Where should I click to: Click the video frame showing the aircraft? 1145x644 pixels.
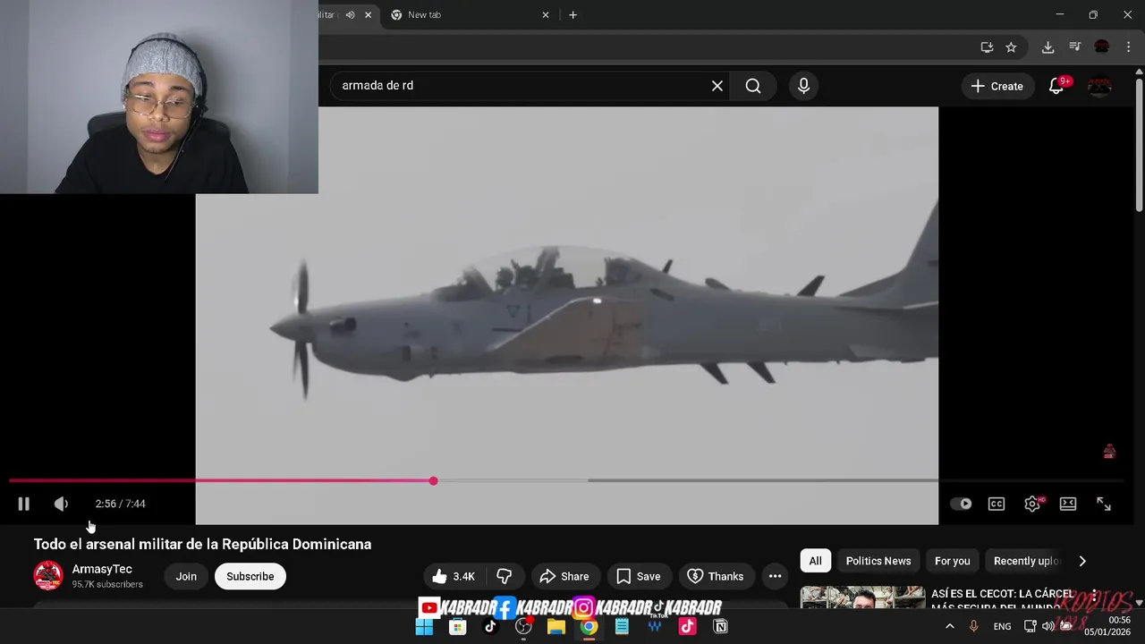[x=567, y=315]
